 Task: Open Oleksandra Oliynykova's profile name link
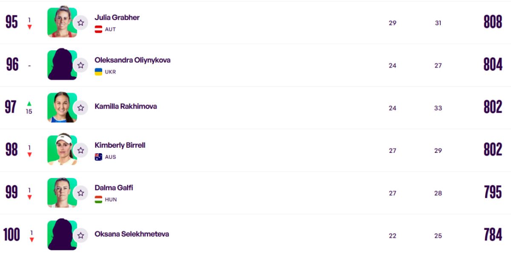pyautogui.click(x=132, y=60)
